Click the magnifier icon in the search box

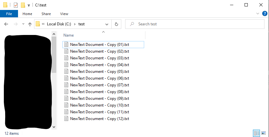click(132, 24)
